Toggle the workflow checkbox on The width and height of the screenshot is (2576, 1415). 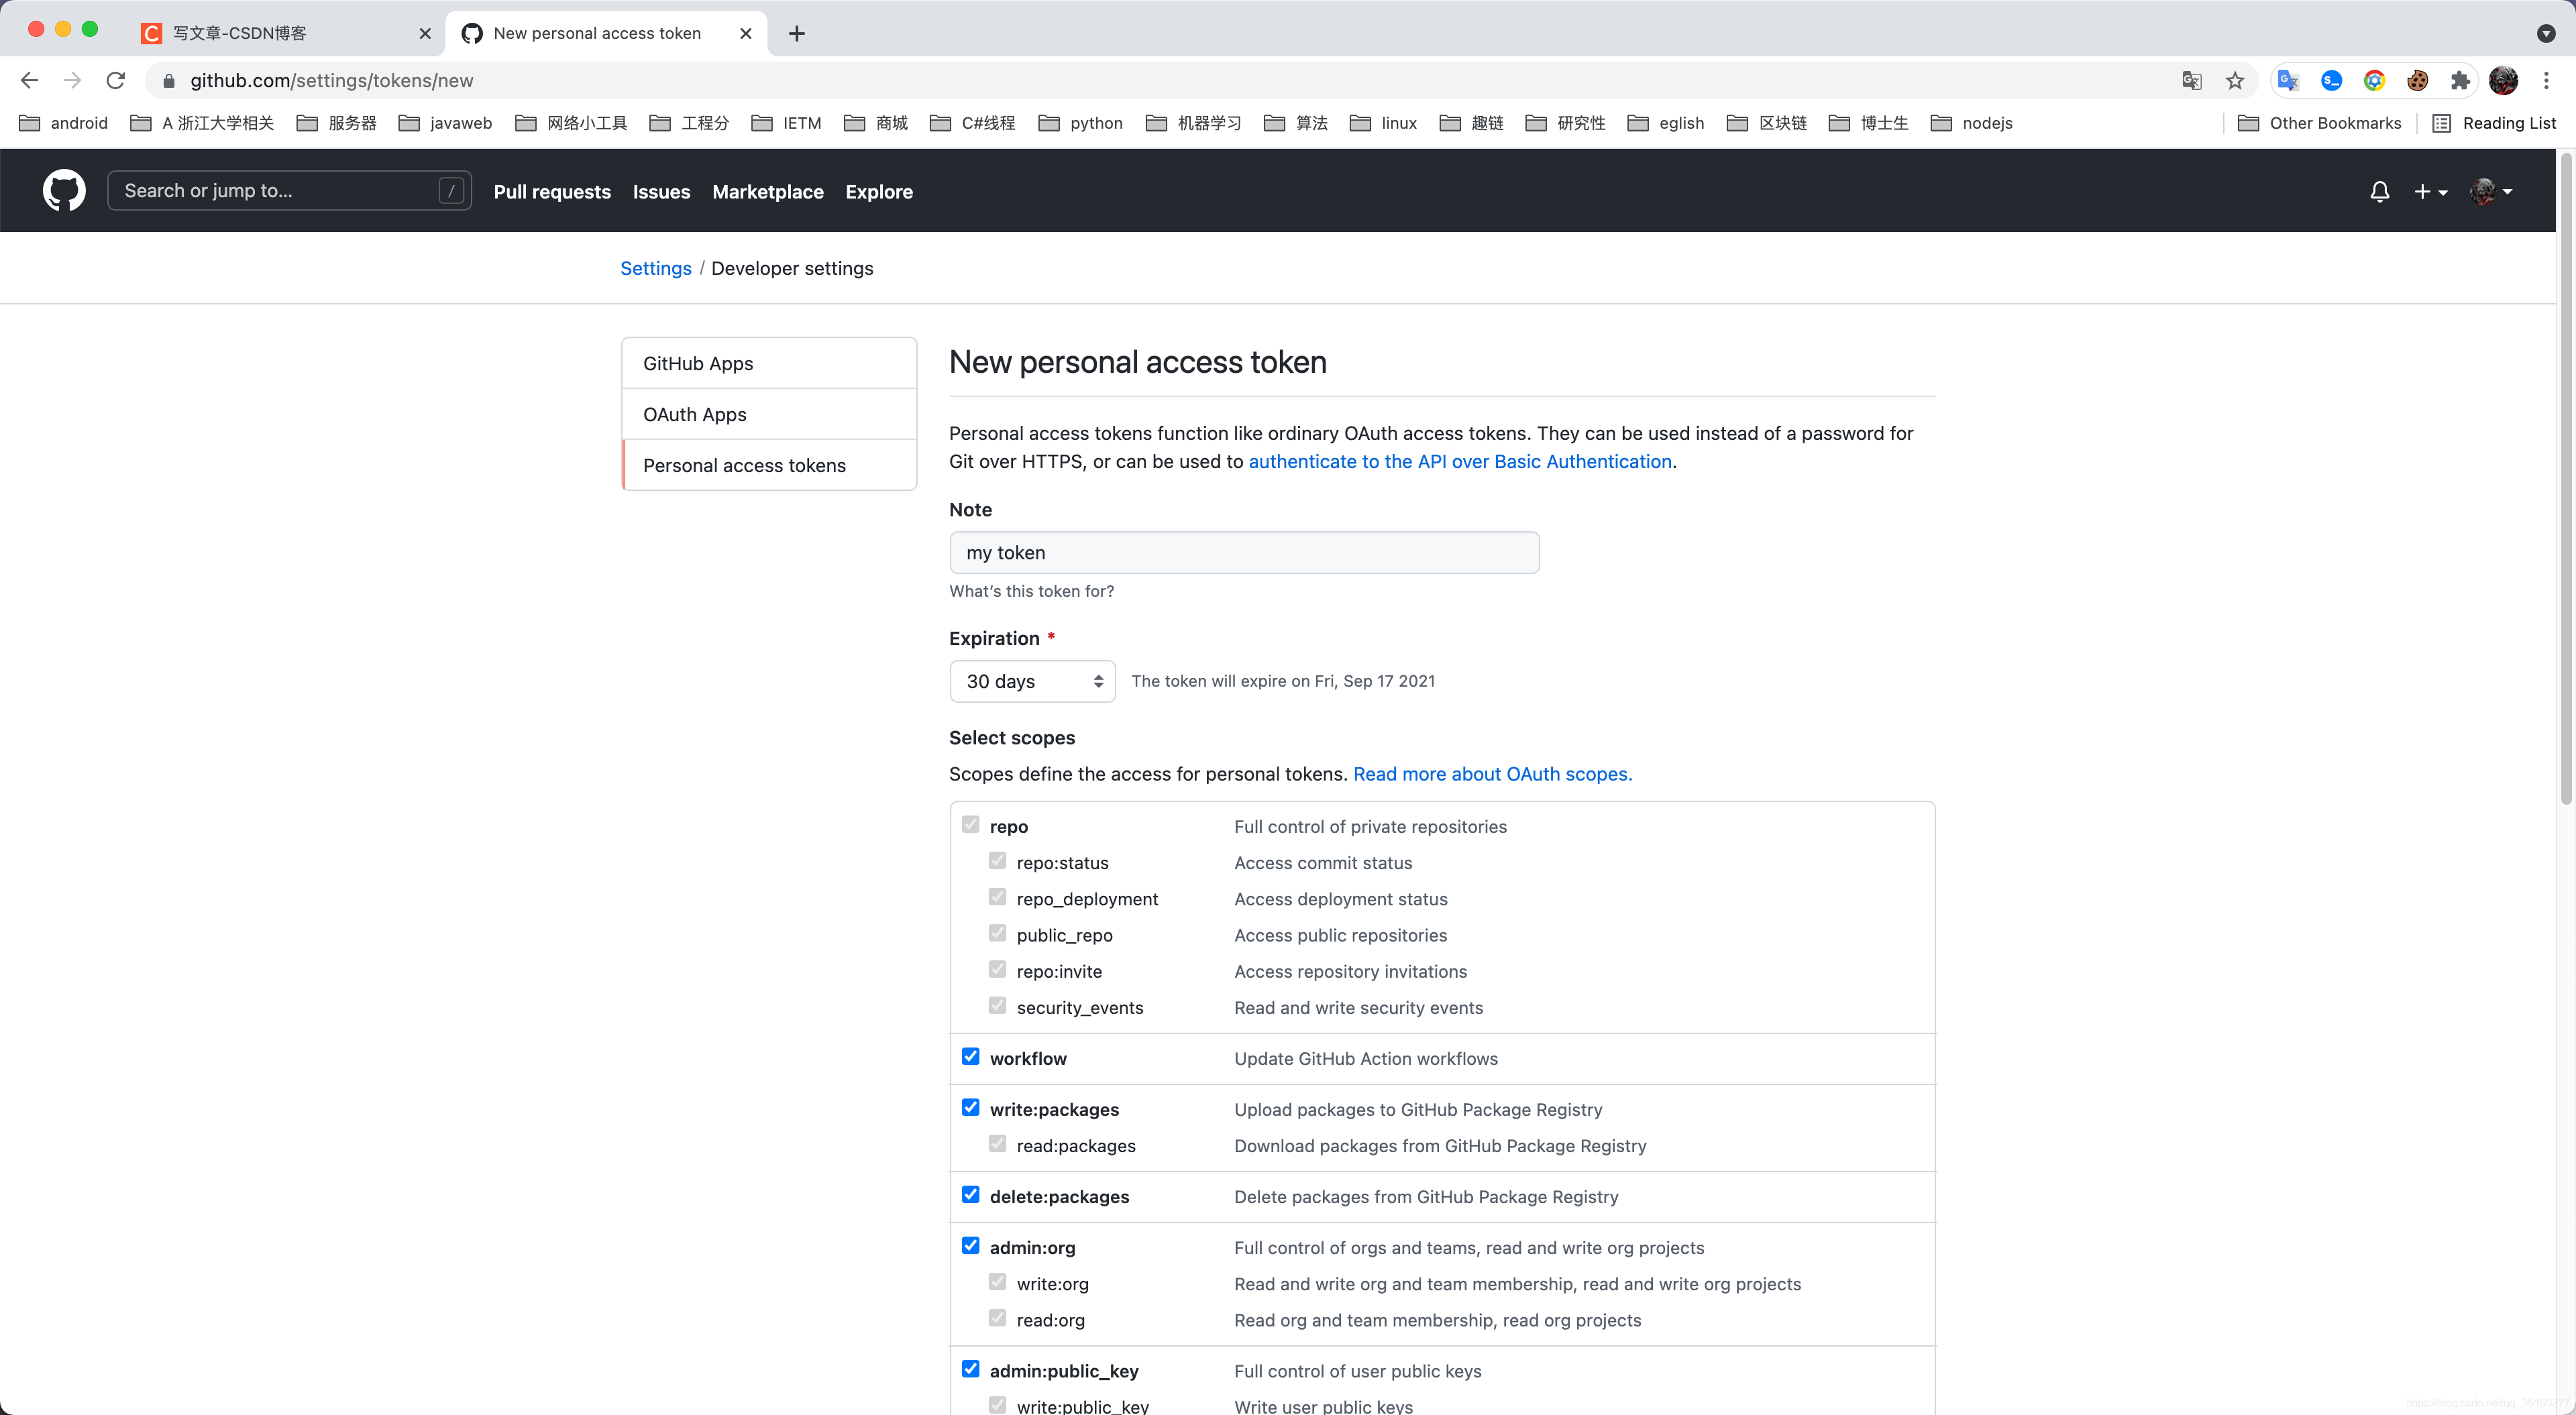click(971, 1056)
